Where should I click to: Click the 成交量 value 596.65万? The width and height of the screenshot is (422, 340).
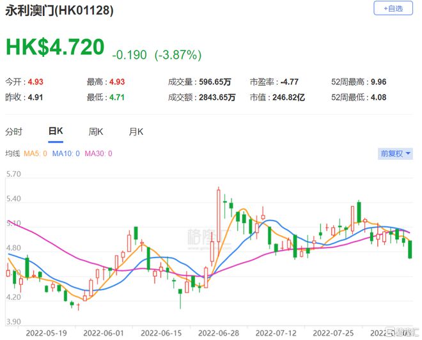coord(215,82)
